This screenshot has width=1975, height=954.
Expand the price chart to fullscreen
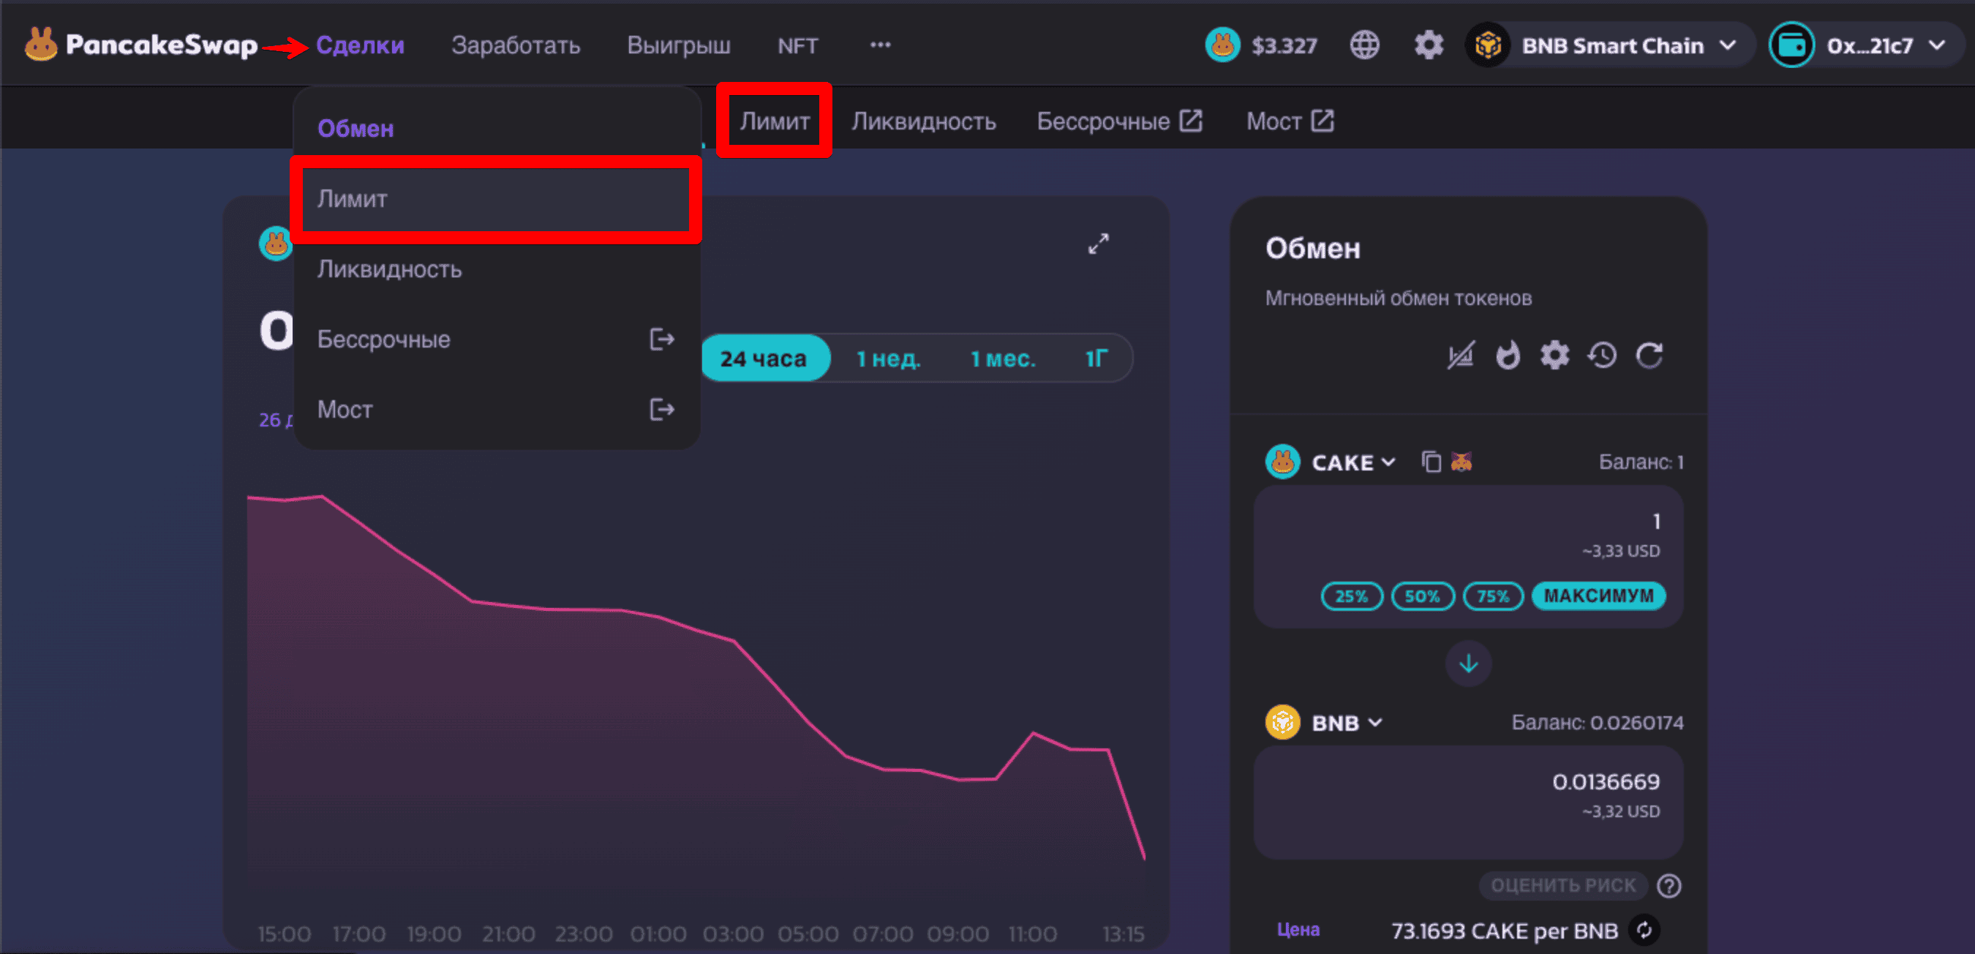[x=1099, y=244]
